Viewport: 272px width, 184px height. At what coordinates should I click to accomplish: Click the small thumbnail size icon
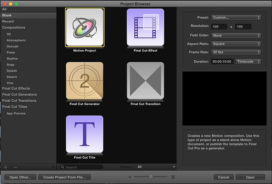click(130, 177)
